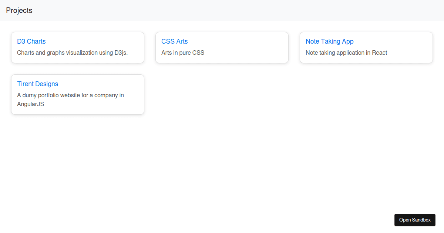Select the D3 Charts project card
This screenshot has height=233, width=444.
[x=78, y=47]
